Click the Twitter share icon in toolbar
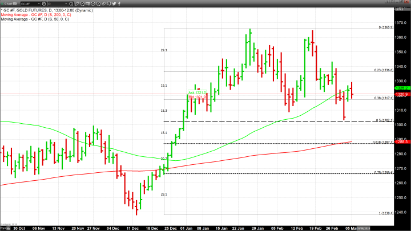The image size is (411, 231). pyautogui.click(x=114, y=3)
